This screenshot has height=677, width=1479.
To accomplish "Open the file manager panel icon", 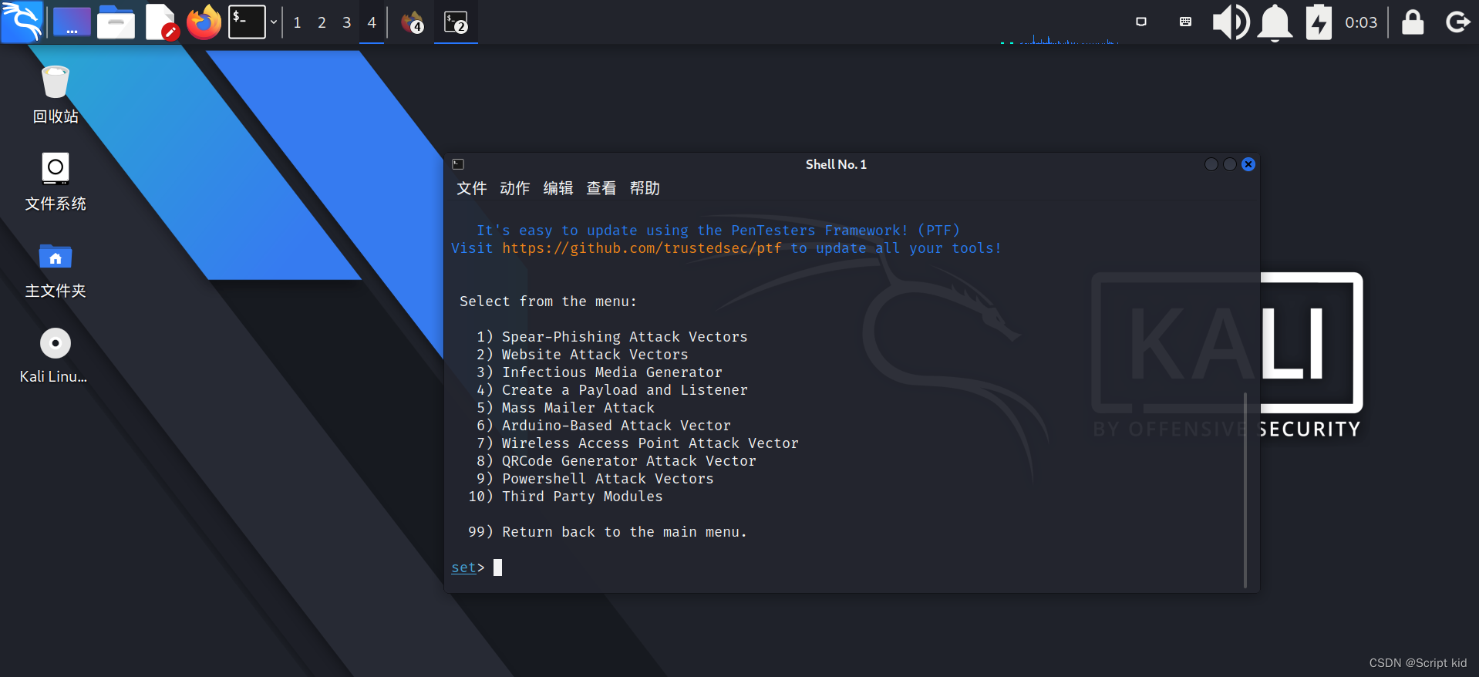I will 116,22.
